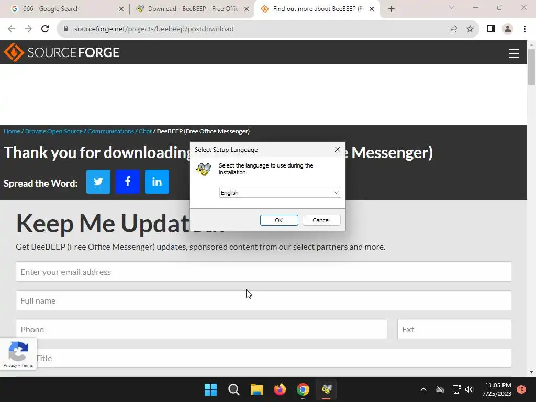This screenshot has height=402, width=536.
Task: Open notification center badge
Action: (x=521, y=389)
